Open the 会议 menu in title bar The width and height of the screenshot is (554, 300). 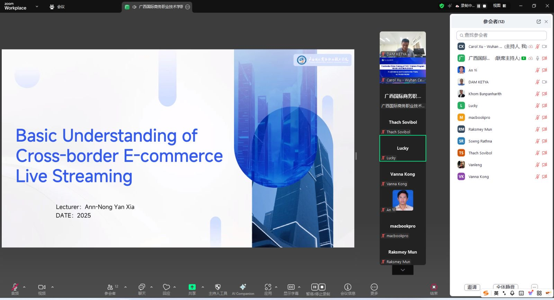click(x=57, y=7)
